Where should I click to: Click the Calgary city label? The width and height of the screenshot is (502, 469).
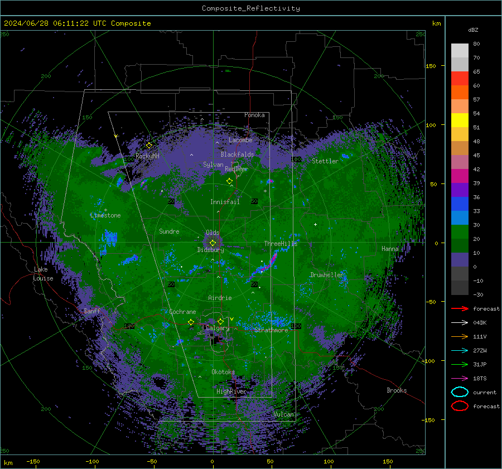(218, 328)
